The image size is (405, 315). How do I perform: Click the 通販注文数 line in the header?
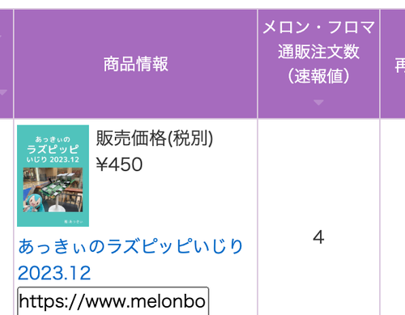tap(318, 52)
